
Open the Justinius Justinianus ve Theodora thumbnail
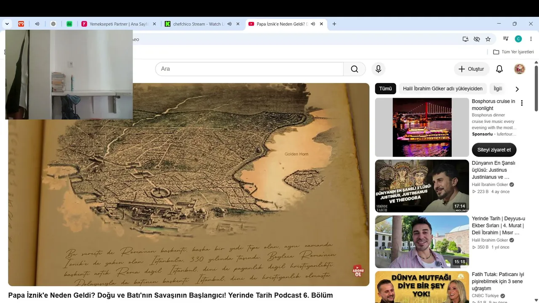(x=422, y=186)
